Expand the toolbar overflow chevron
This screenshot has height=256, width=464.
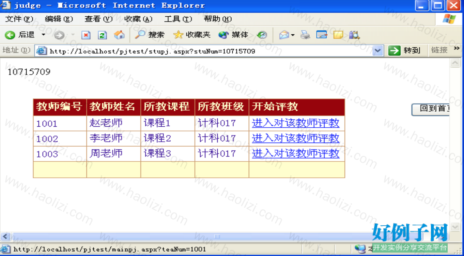point(457,49)
